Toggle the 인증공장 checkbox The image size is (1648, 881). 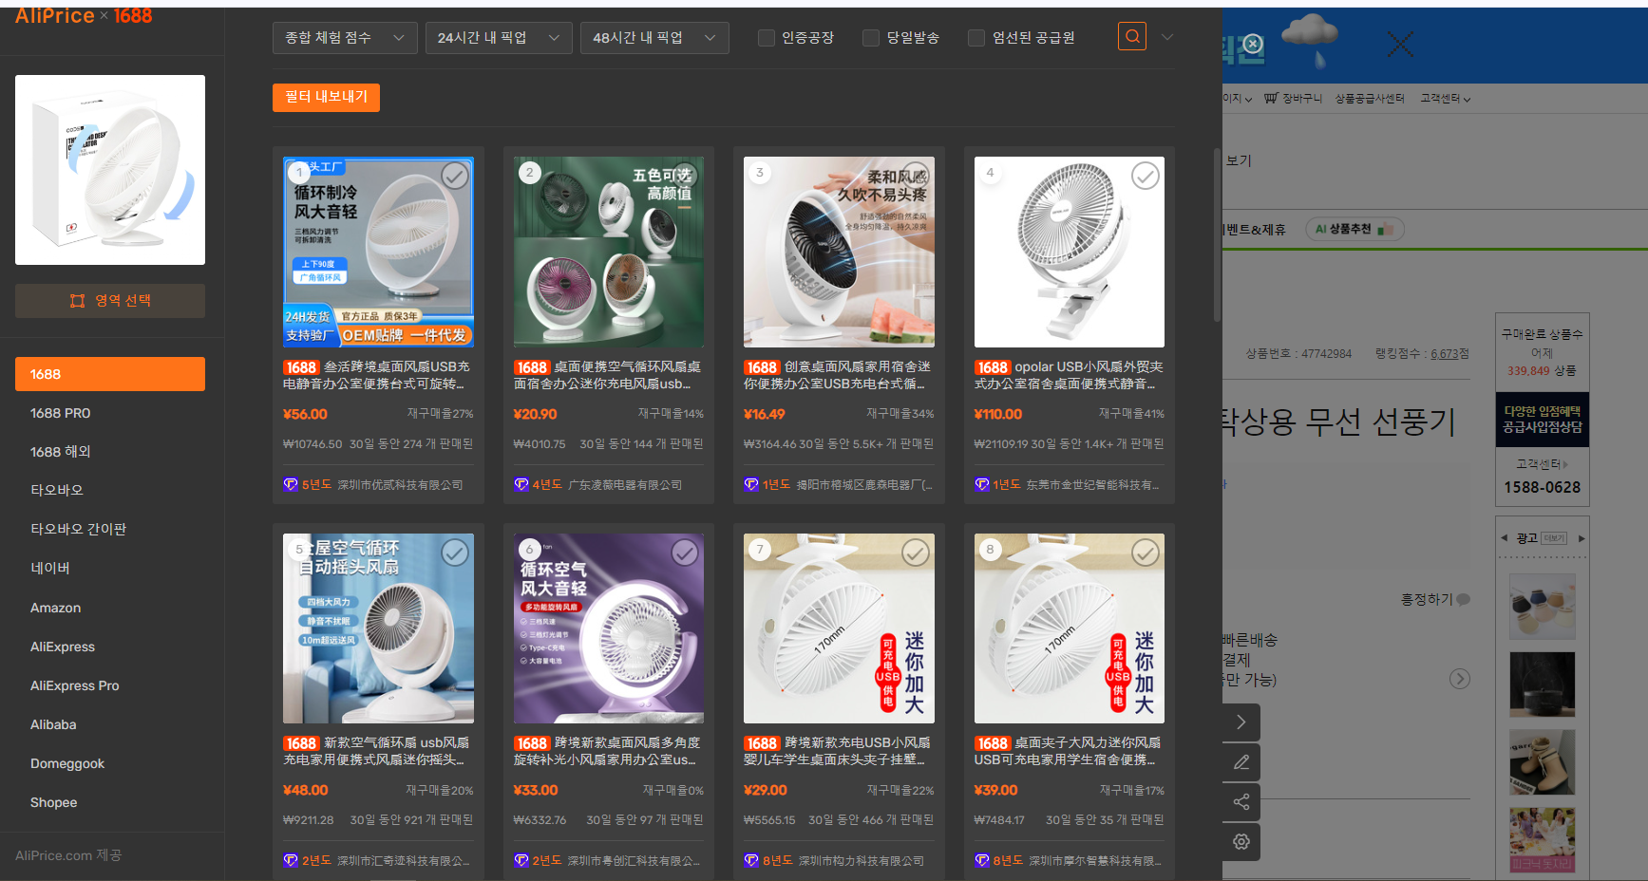pyautogui.click(x=766, y=38)
